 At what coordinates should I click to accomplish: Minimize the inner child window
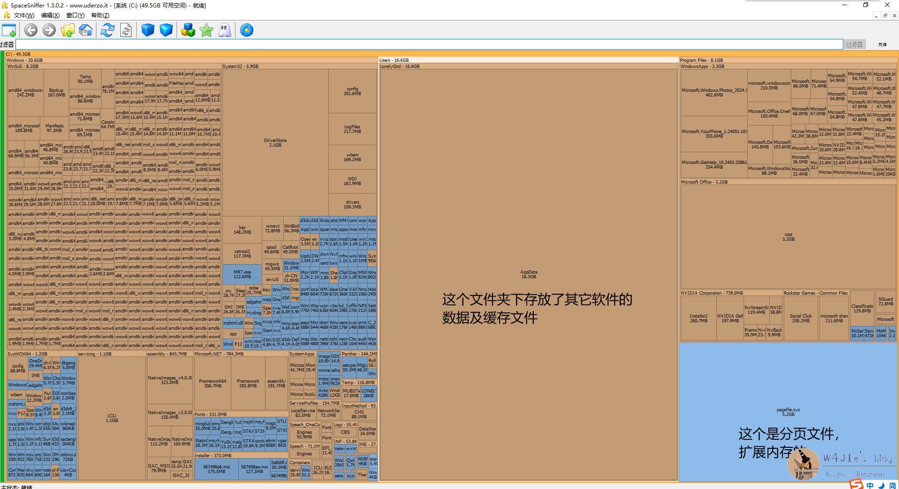click(876, 15)
